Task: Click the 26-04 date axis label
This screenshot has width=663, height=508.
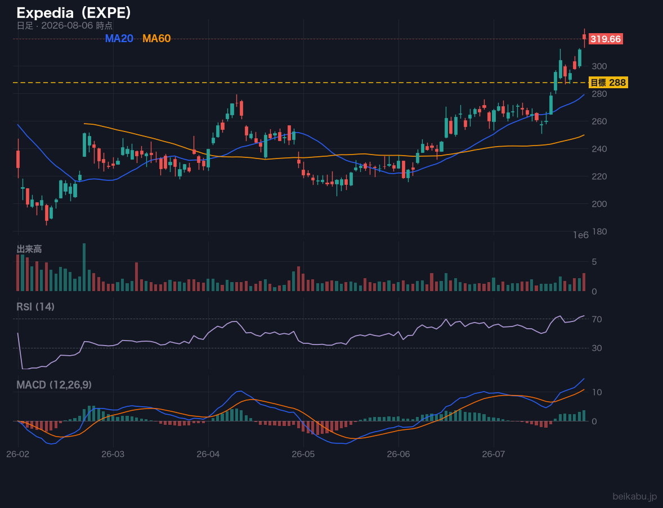Action: [208, 455]
